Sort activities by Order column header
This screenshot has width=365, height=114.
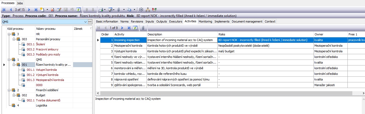coord(107,34)
